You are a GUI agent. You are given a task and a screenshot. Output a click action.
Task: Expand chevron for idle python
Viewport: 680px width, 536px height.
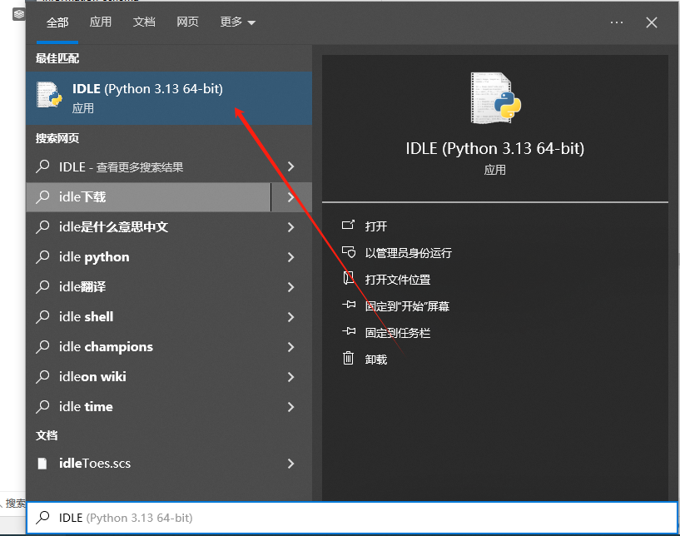[291, 256]
